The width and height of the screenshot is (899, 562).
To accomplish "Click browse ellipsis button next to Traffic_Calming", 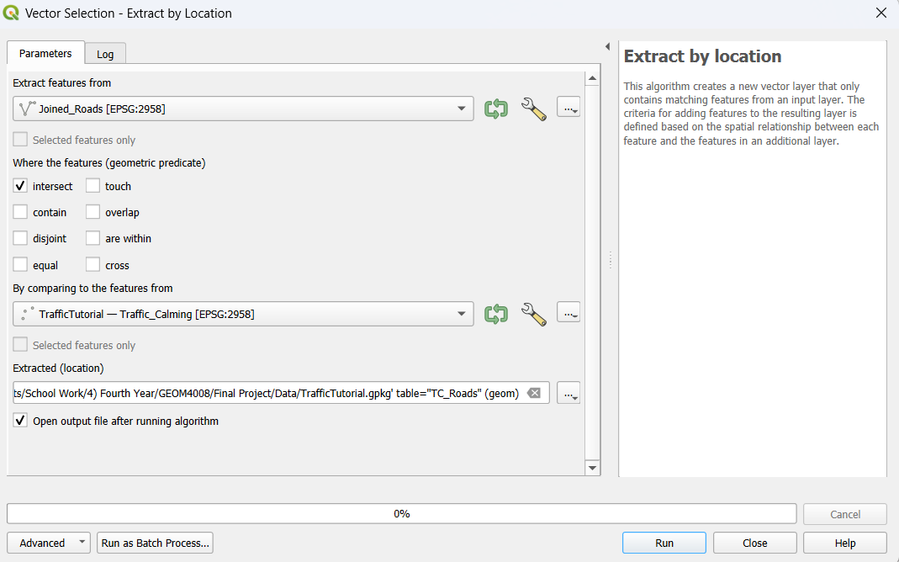I will pos(568,314).
